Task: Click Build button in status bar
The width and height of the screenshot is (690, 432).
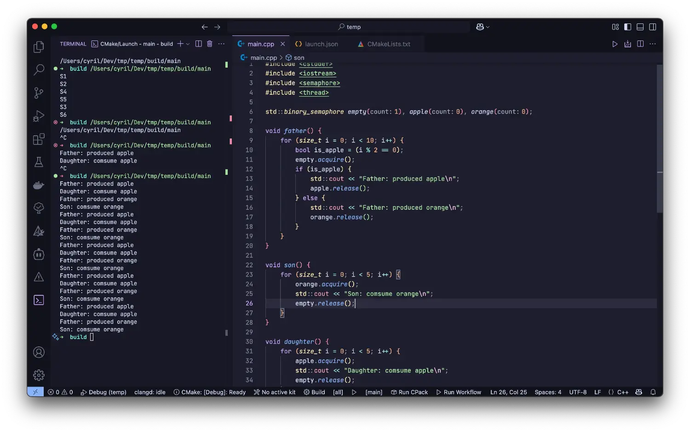Action: click(x=314, y=392)
